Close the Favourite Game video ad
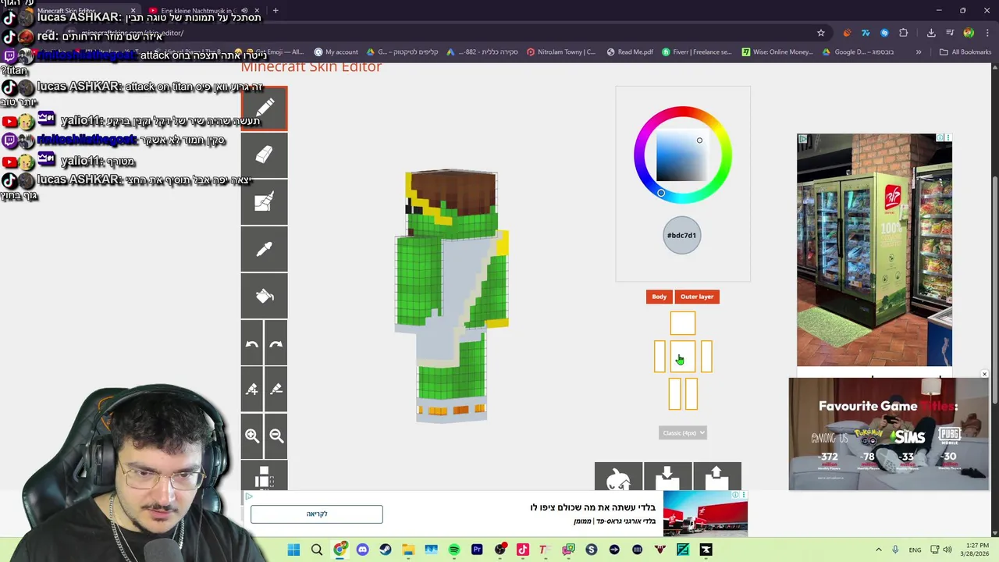 (x=984, y=375)
